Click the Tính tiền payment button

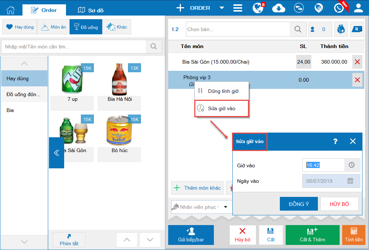[x=354, y=235]
